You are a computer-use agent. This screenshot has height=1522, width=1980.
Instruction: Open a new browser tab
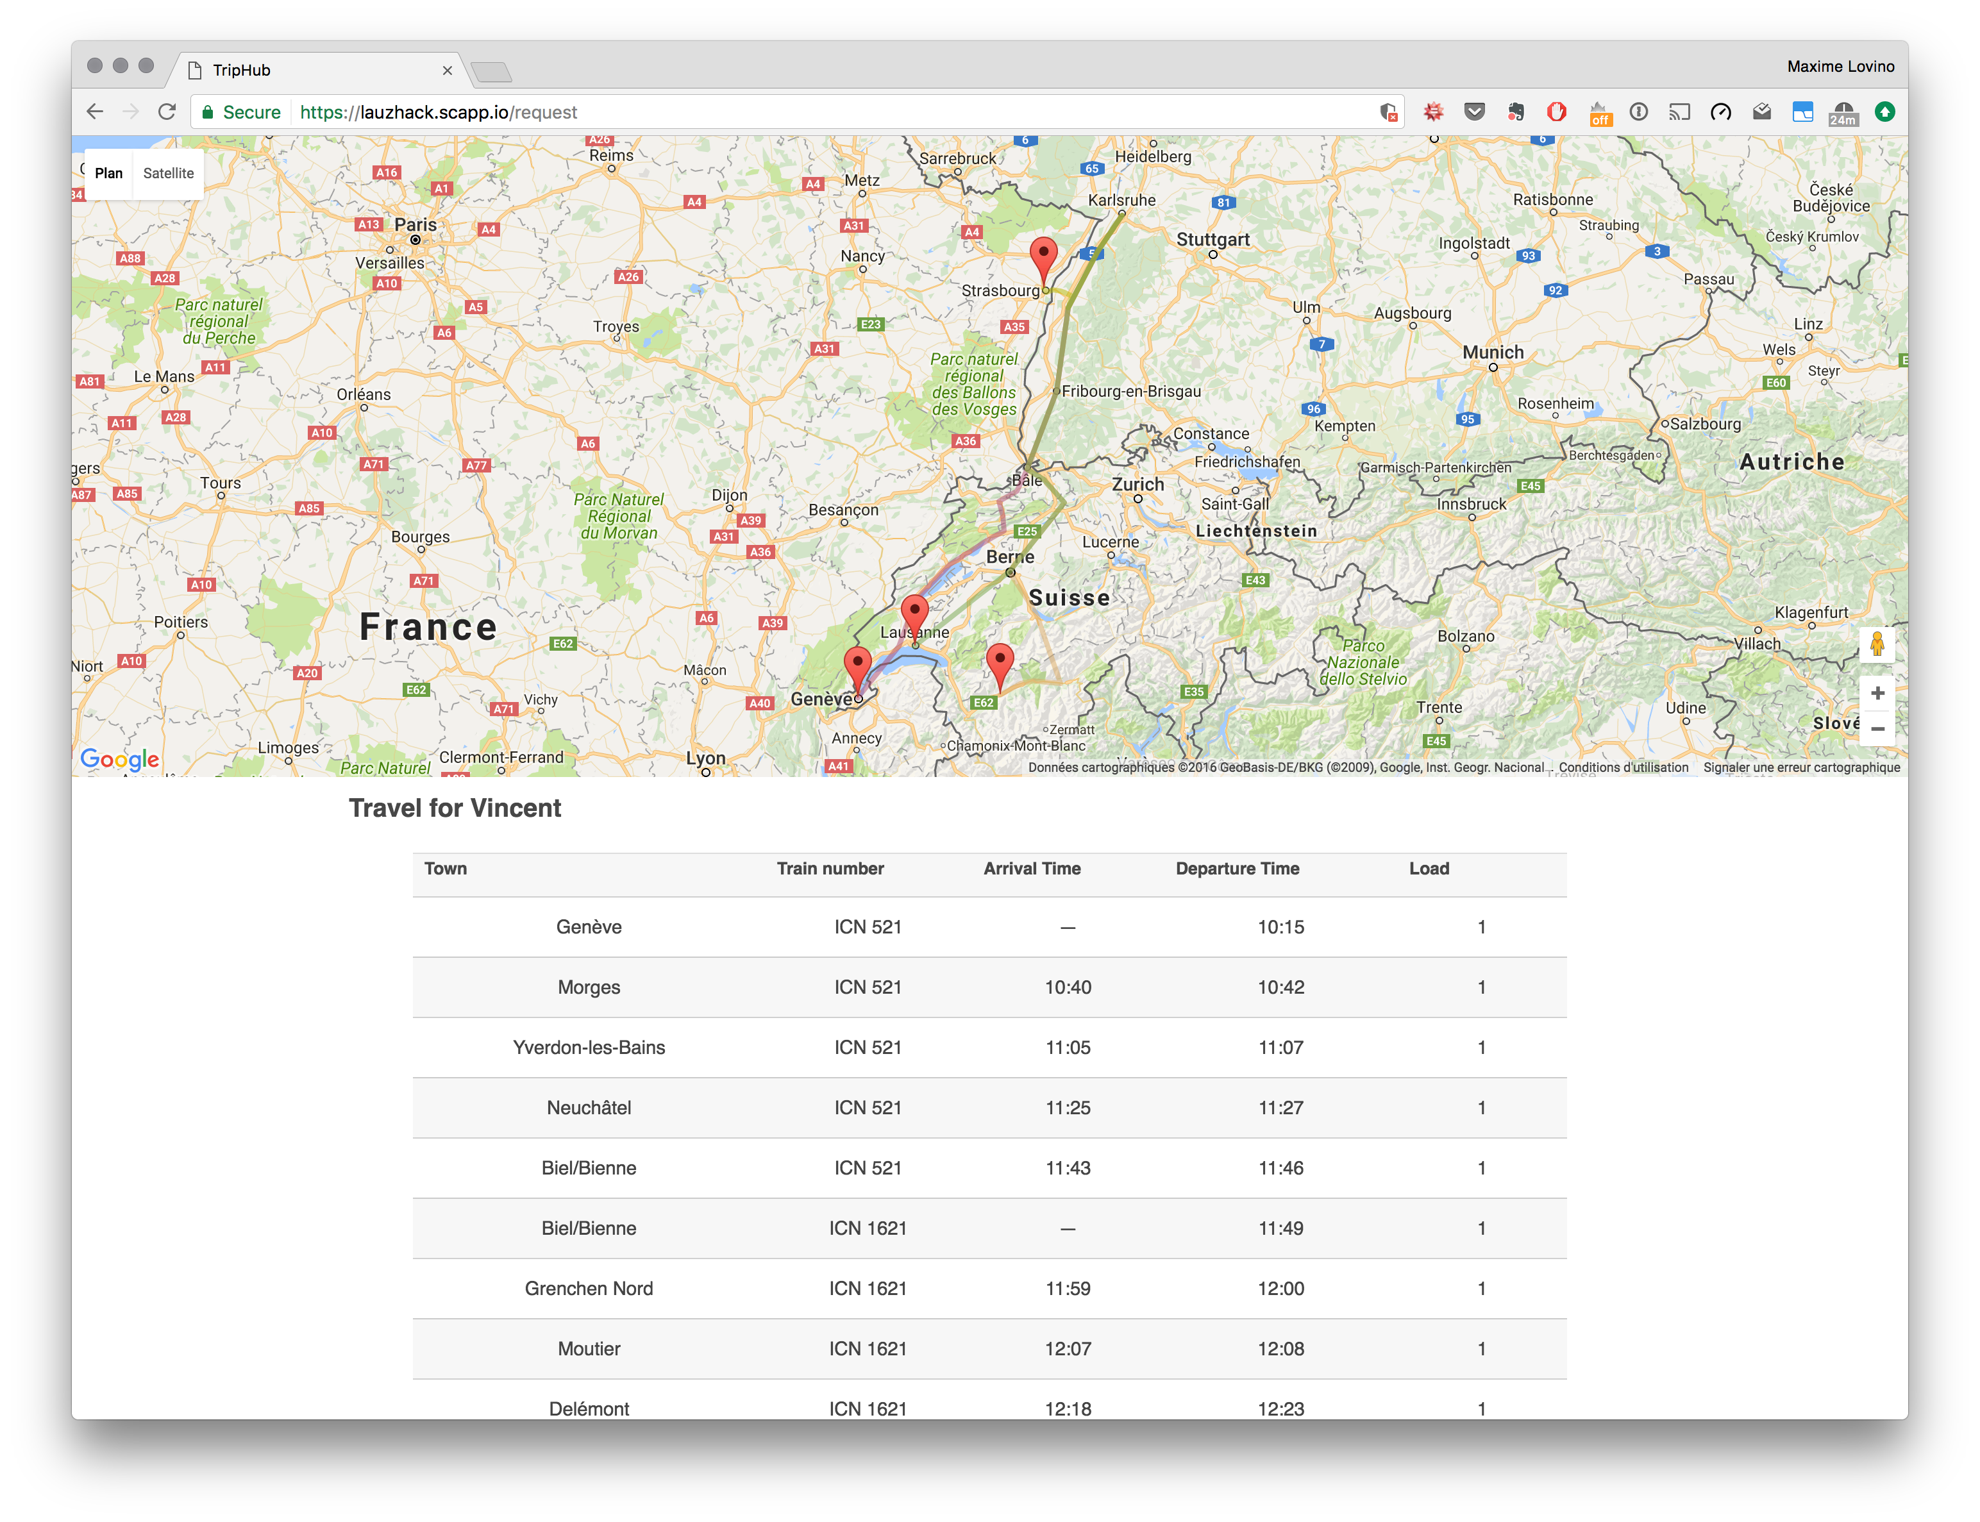(x=492, y=72)
